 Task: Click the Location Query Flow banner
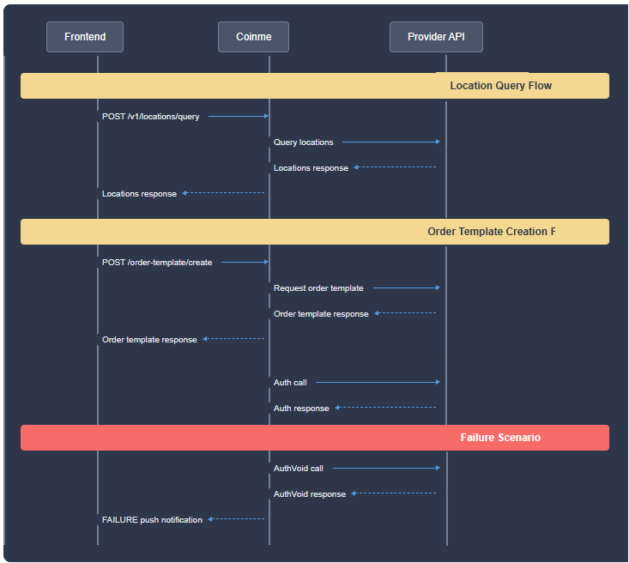(x=315, y=86)
